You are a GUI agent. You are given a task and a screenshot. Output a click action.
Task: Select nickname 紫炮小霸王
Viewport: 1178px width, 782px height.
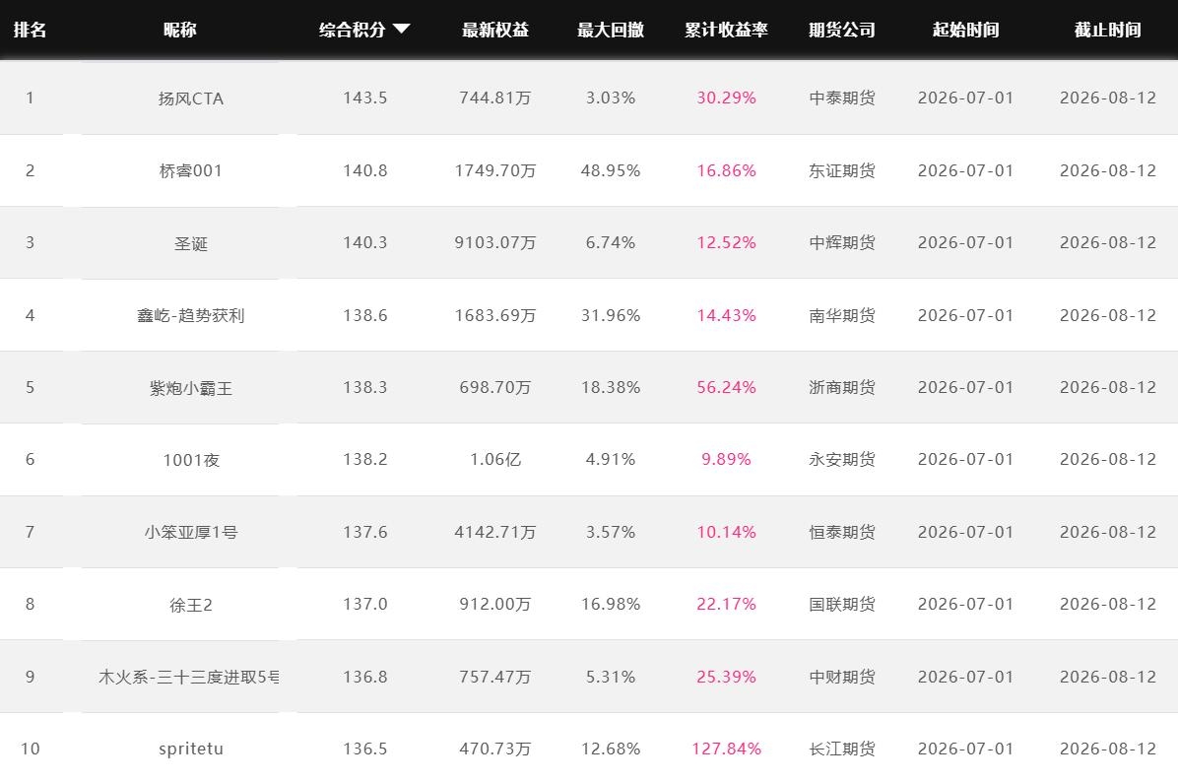click(x=191, y=388)
